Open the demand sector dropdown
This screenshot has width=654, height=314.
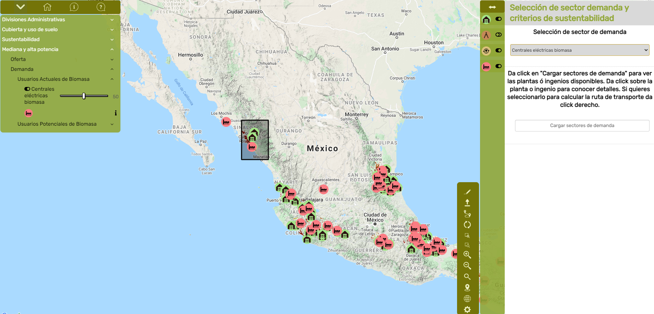pyautogui.click(x=580, y=50)
